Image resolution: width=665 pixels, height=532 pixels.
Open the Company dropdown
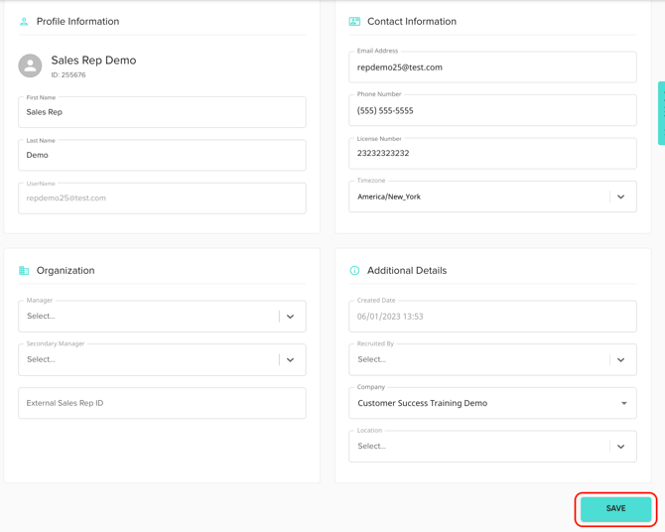point(492,403)
